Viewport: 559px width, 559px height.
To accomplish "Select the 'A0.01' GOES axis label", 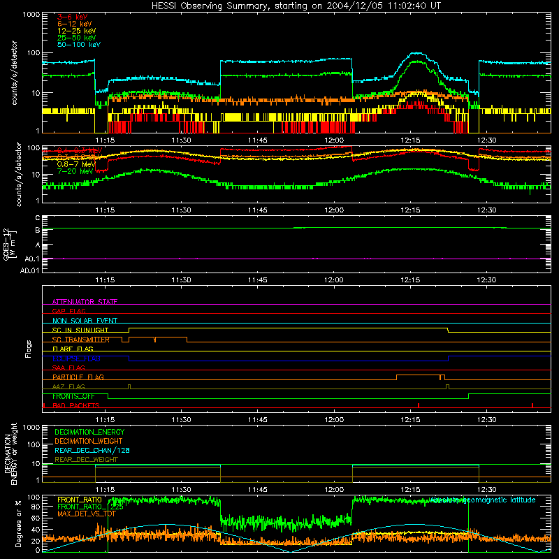I will tap(30, 270).
